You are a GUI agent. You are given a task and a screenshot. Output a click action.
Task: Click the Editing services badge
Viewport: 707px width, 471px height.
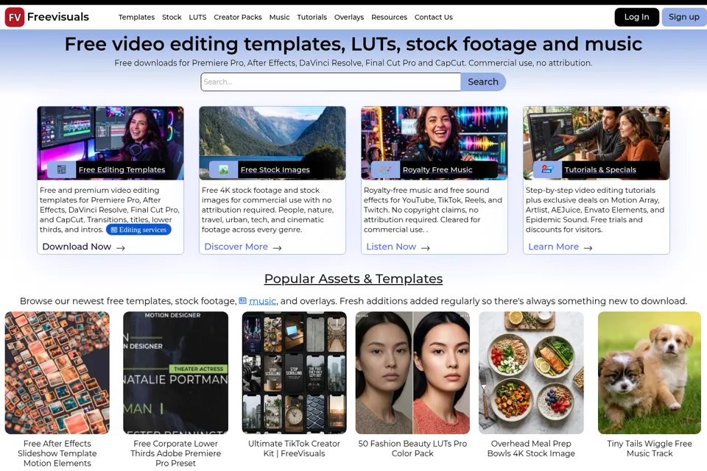pyautogui.click(x=138, y=230)
